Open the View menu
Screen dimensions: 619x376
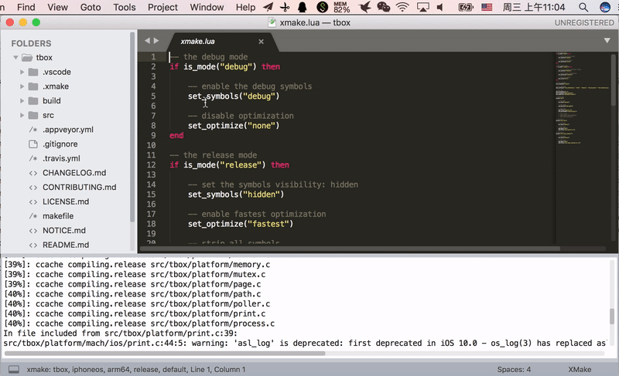point(57,7)
